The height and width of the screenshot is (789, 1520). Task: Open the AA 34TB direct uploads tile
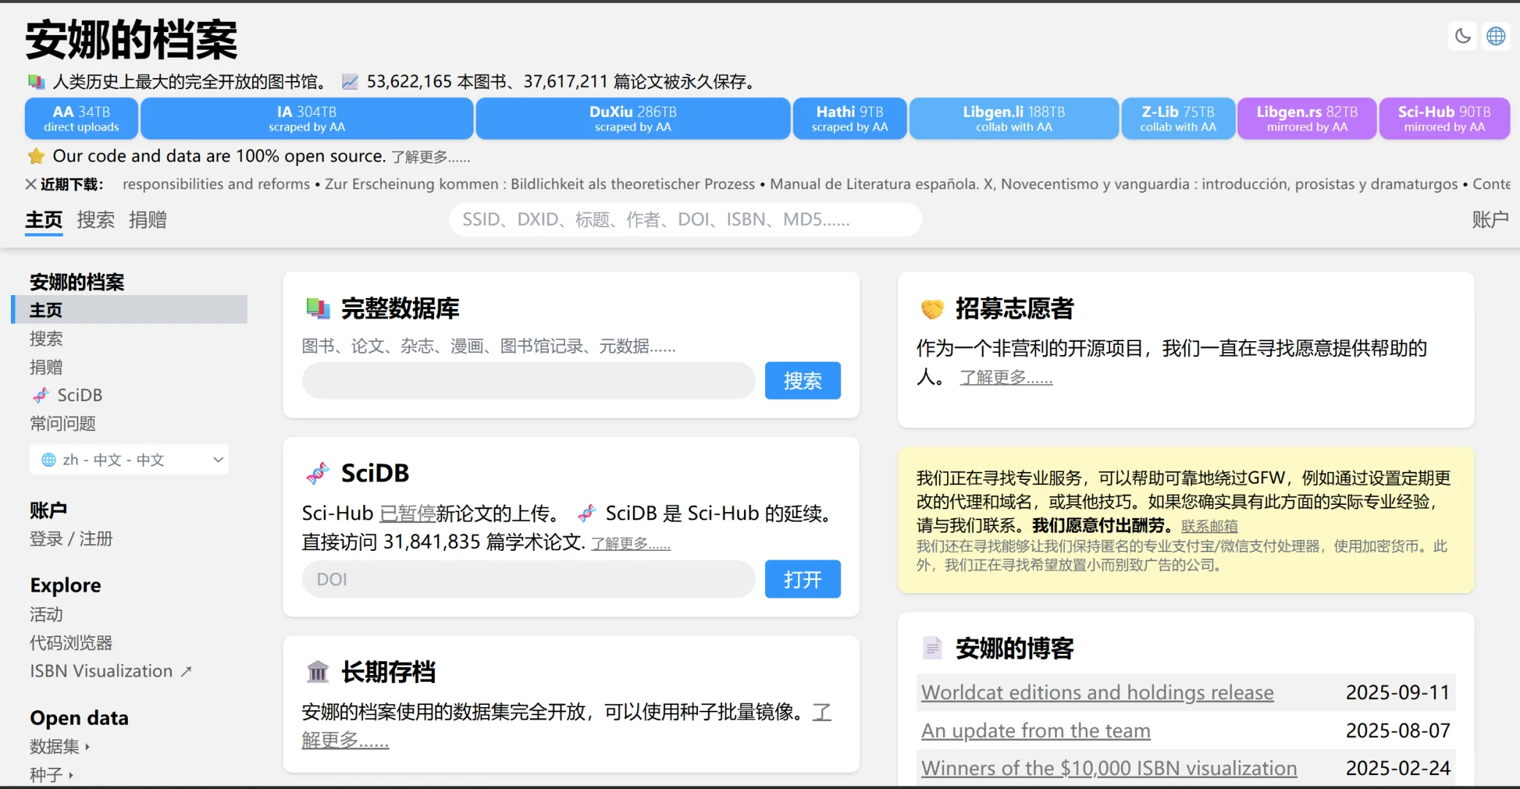click(81, 118)
